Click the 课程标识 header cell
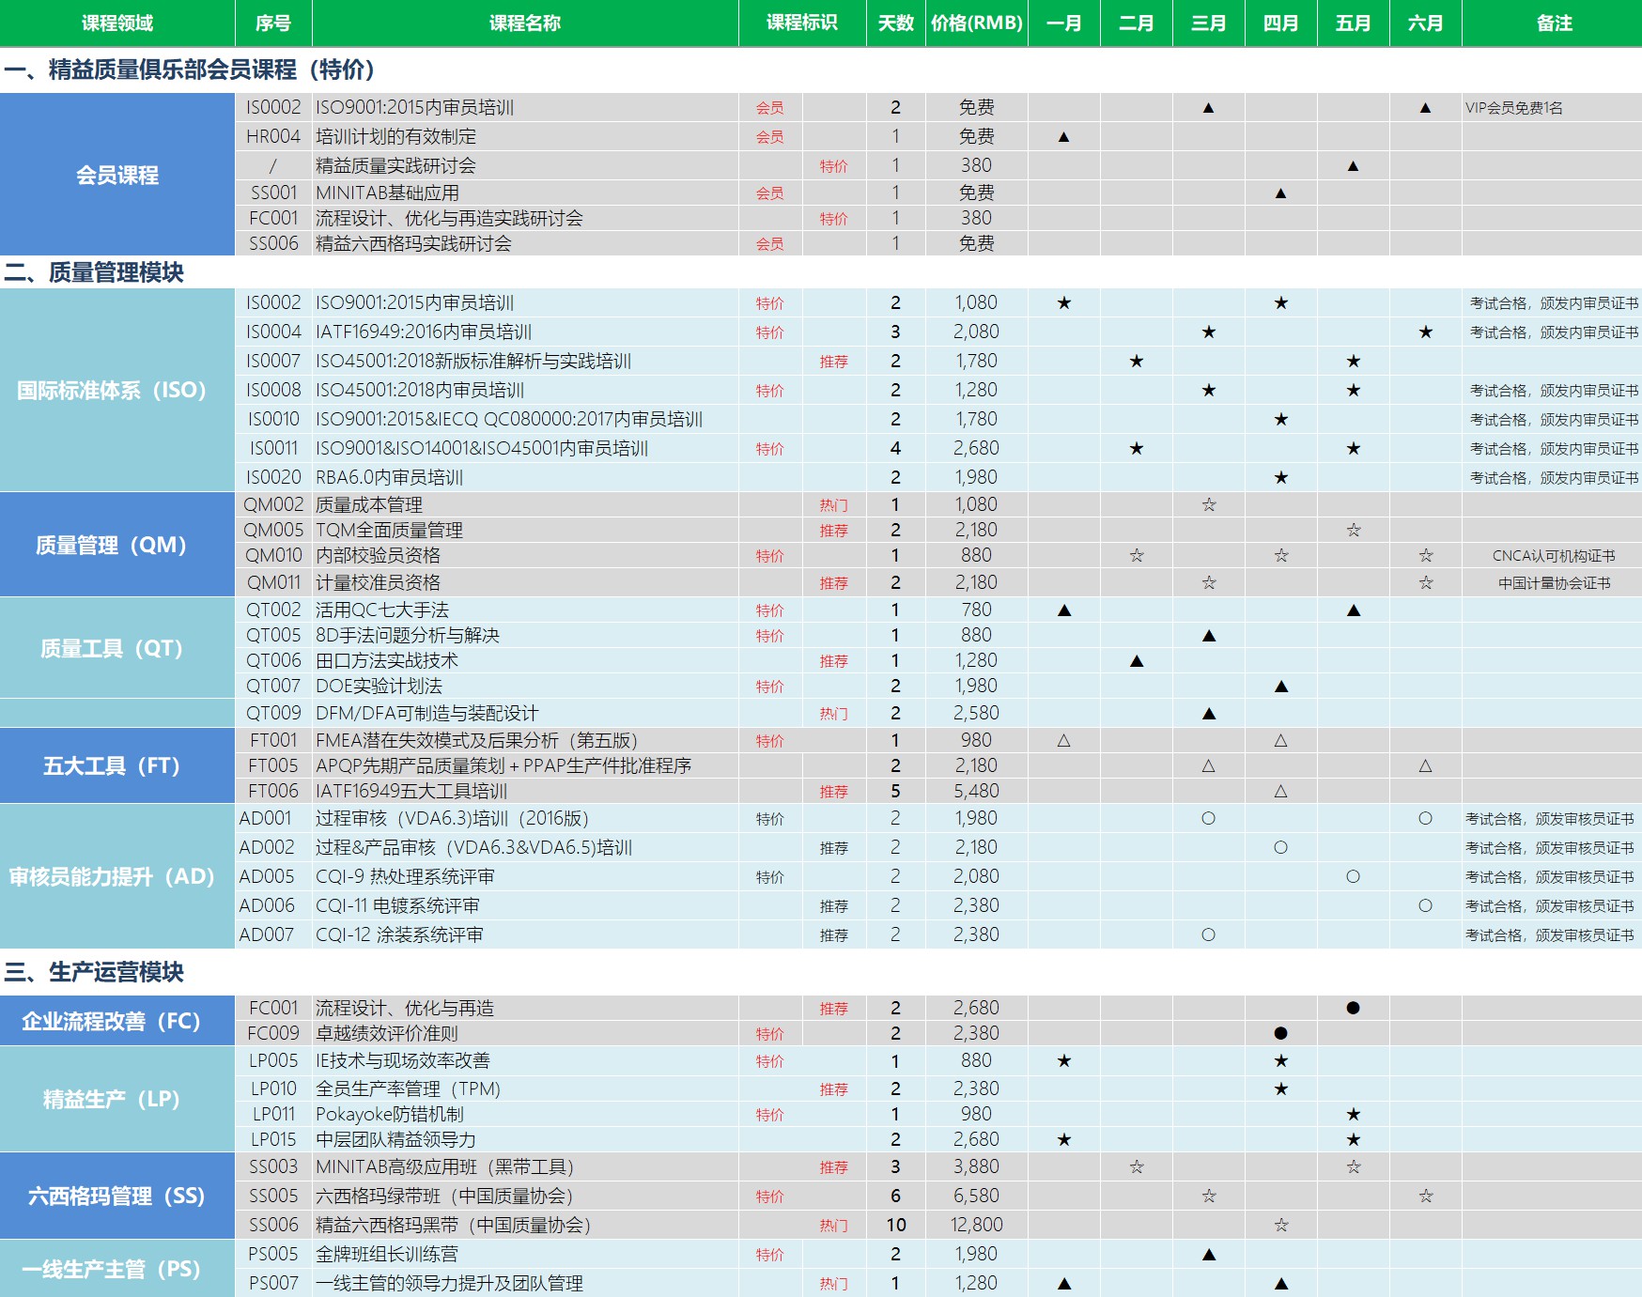Image resolution: width=1642 pixels, height=1297 pixels. pos(802,23)
